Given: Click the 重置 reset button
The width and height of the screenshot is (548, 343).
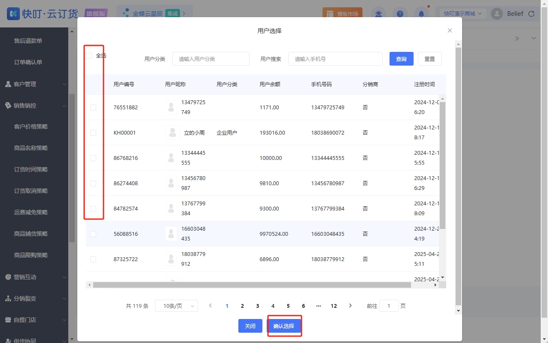Looking at the screenshot, I should pos(430,59).
